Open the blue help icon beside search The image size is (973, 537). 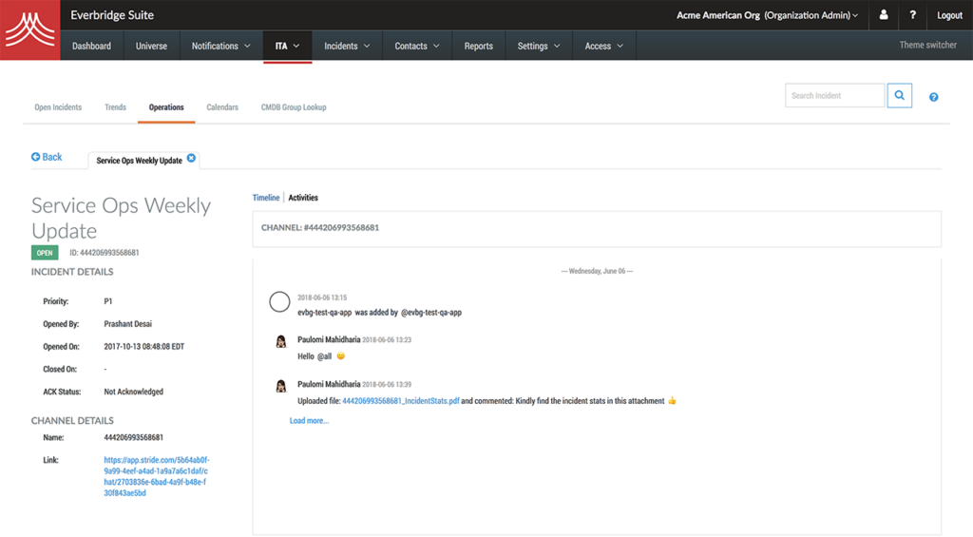(933, 97)
